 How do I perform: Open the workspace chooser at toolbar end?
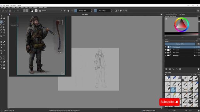pos(198,11)
